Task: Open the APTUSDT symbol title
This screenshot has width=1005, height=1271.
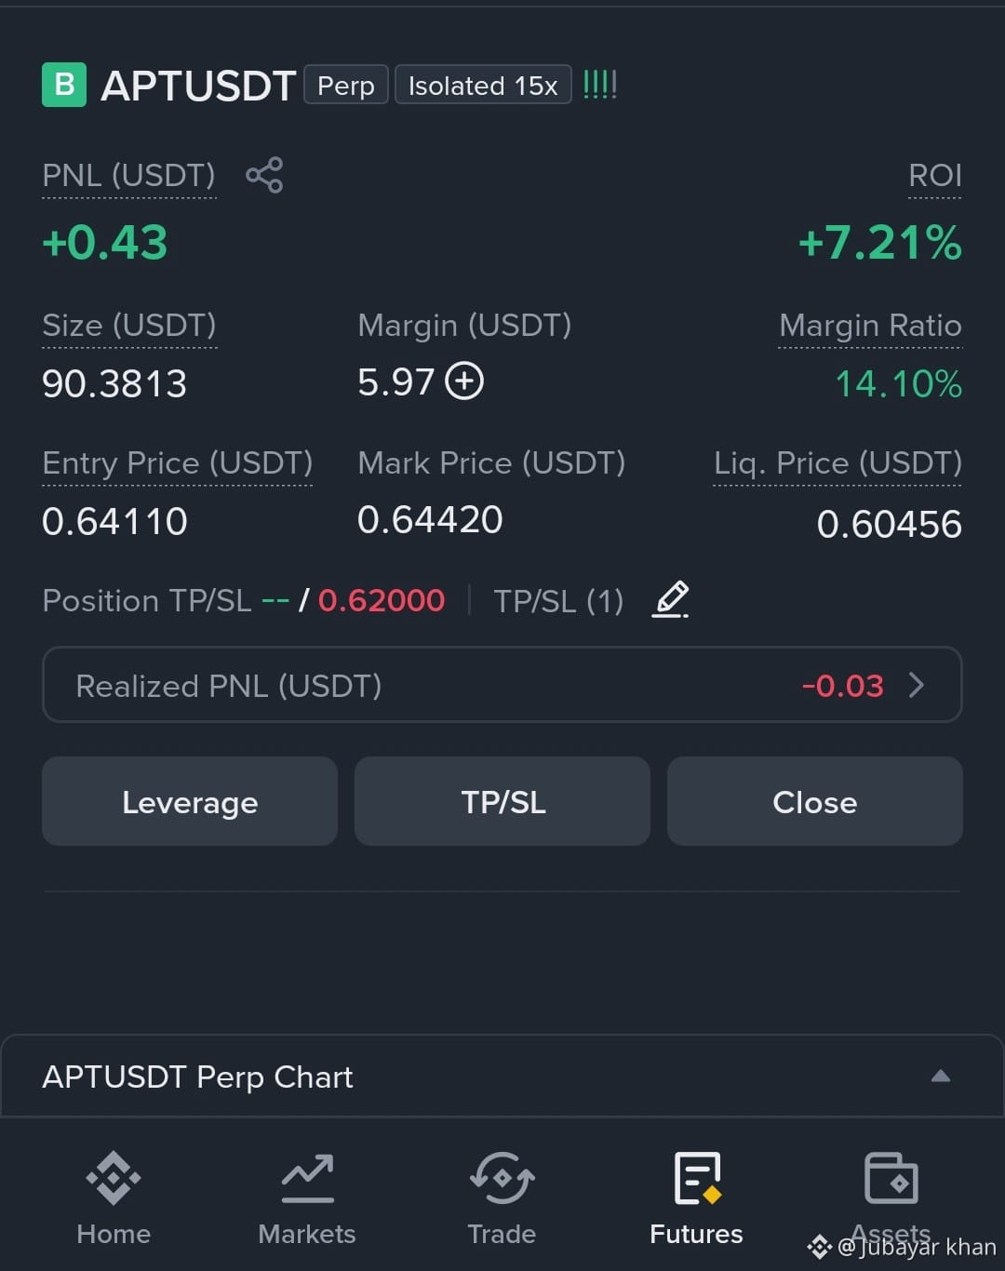Action: [198, 86]
